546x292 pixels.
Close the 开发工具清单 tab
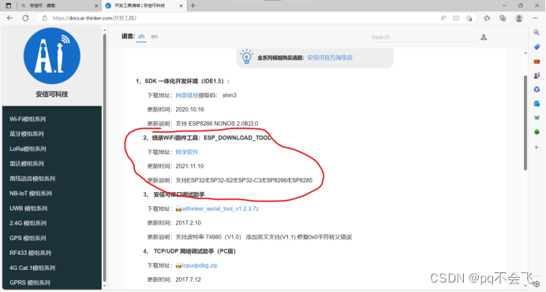tap(181, 6)
